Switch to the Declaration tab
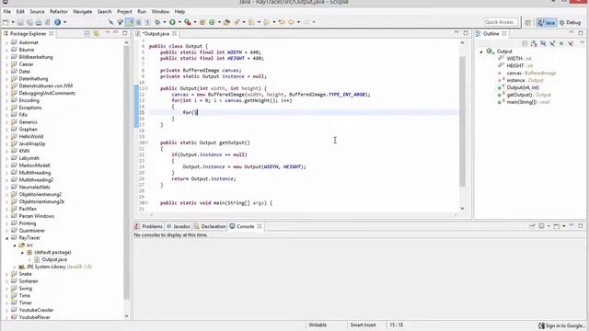This screenshot has width=589, height=331. click(210, 226)
